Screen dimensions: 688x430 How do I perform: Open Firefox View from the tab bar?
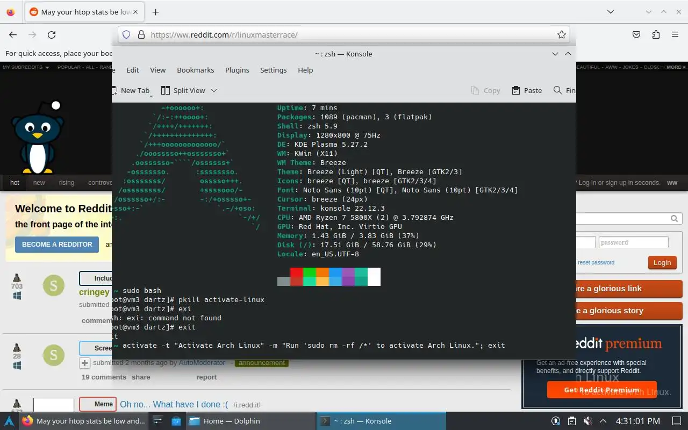click(11, 12)
